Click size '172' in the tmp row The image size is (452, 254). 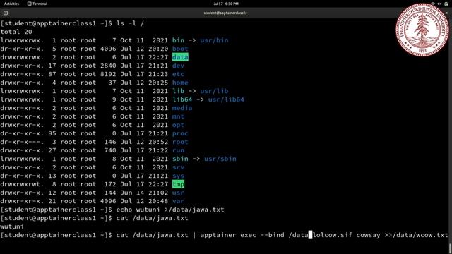coord(110,184)
